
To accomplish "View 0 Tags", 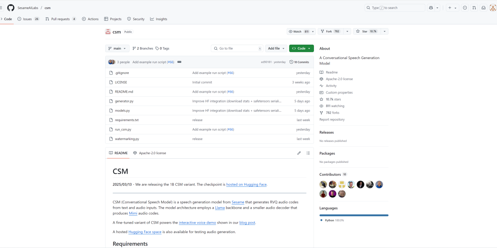I will tap(162, 48).
